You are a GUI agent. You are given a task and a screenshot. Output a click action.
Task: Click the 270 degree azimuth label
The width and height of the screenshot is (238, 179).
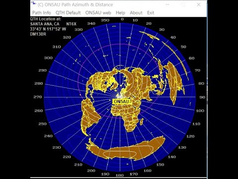pos(38,97)
